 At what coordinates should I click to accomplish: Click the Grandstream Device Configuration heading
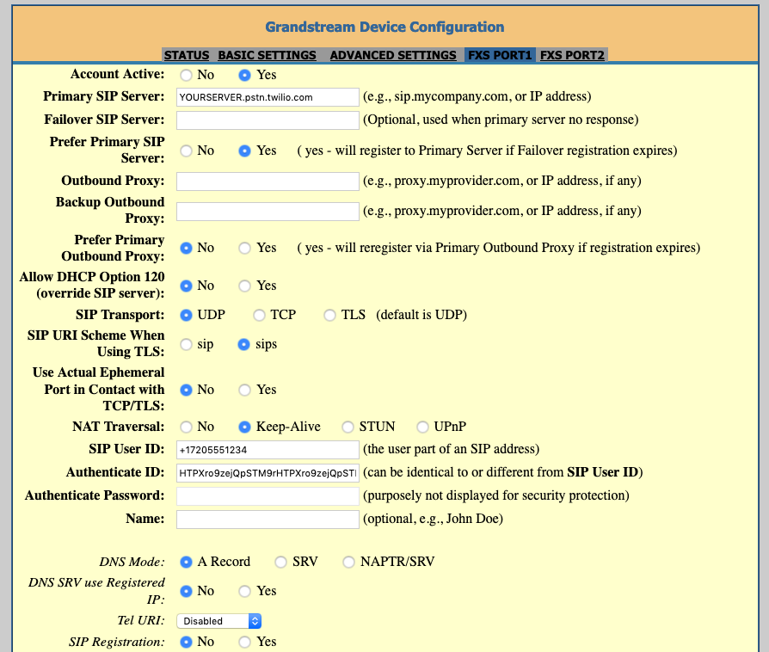click(384, 27)
